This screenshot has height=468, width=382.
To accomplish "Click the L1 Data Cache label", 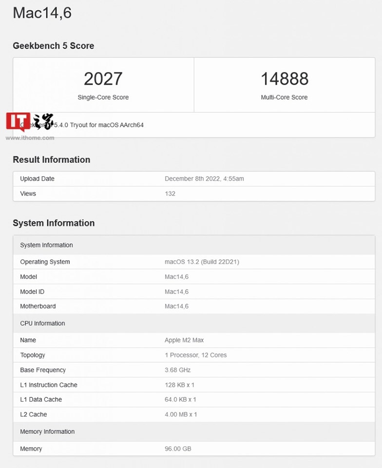I will coord(41,399).
